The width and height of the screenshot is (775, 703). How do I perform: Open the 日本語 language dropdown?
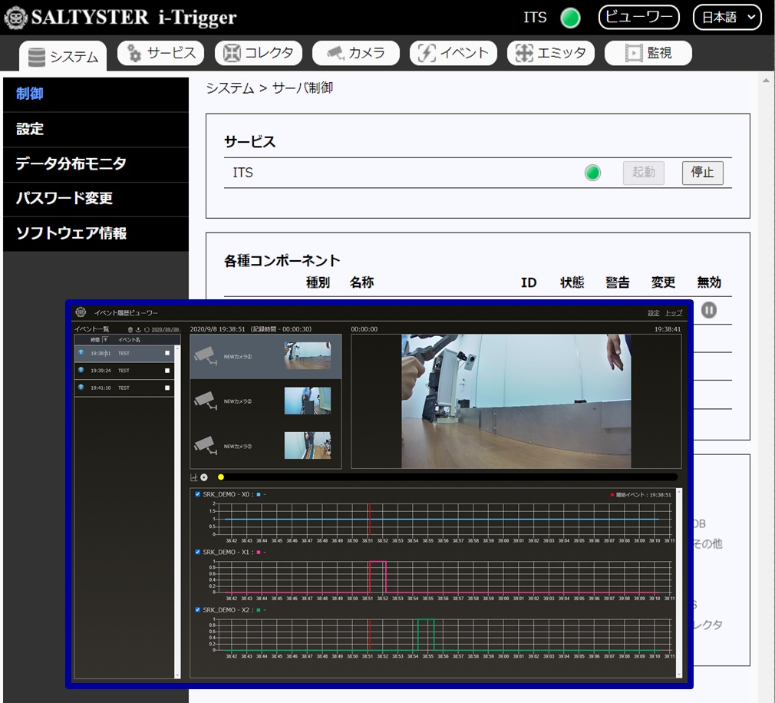pos(727,18)
